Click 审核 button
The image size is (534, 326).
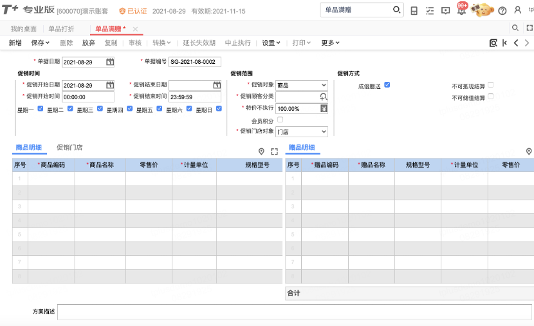[x=135, y=43]
